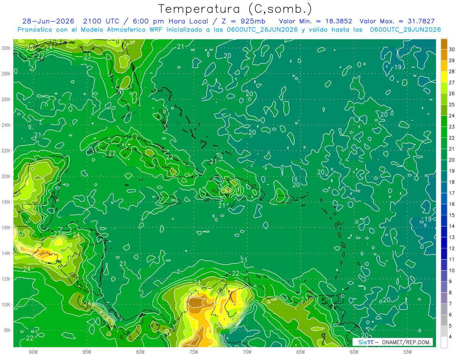Image resolution: width=462 pixels, height=357 pixels.
Task: Click the '14N' latitude axis label
Action: [7, 253]
